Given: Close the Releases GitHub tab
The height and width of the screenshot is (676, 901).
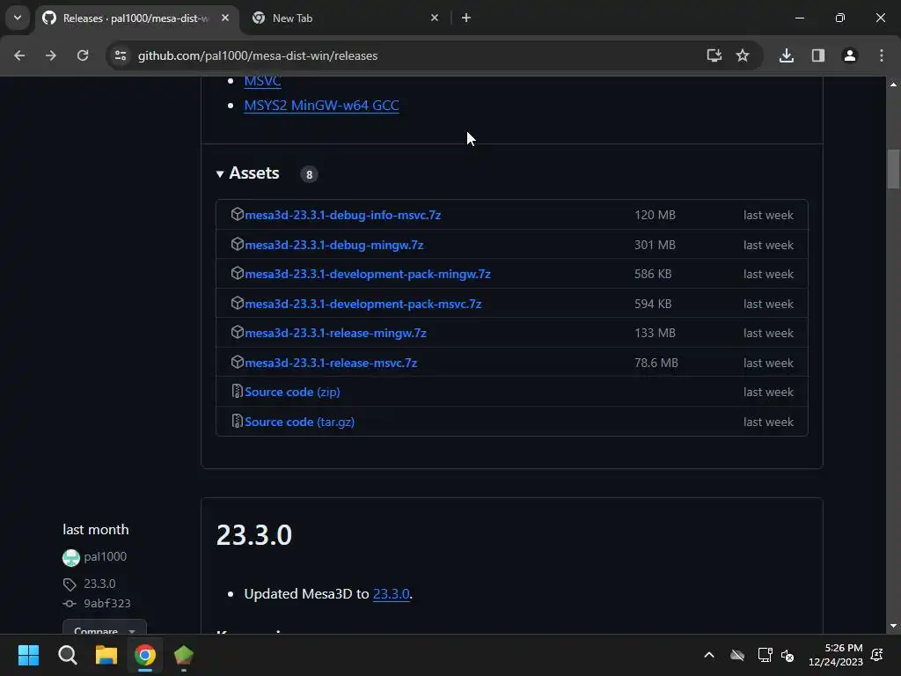Looking at the screenshot, I should click(x=225, y=18).
